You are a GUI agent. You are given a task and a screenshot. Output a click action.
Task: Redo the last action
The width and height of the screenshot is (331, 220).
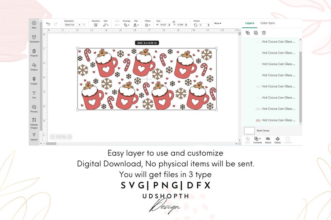coord(56,24)
